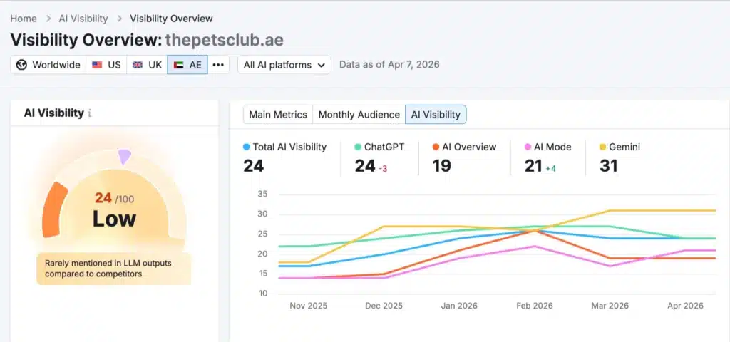Click the AI Mode score 21
Screen dimensions: 730x342
click(x=533, y=165)
